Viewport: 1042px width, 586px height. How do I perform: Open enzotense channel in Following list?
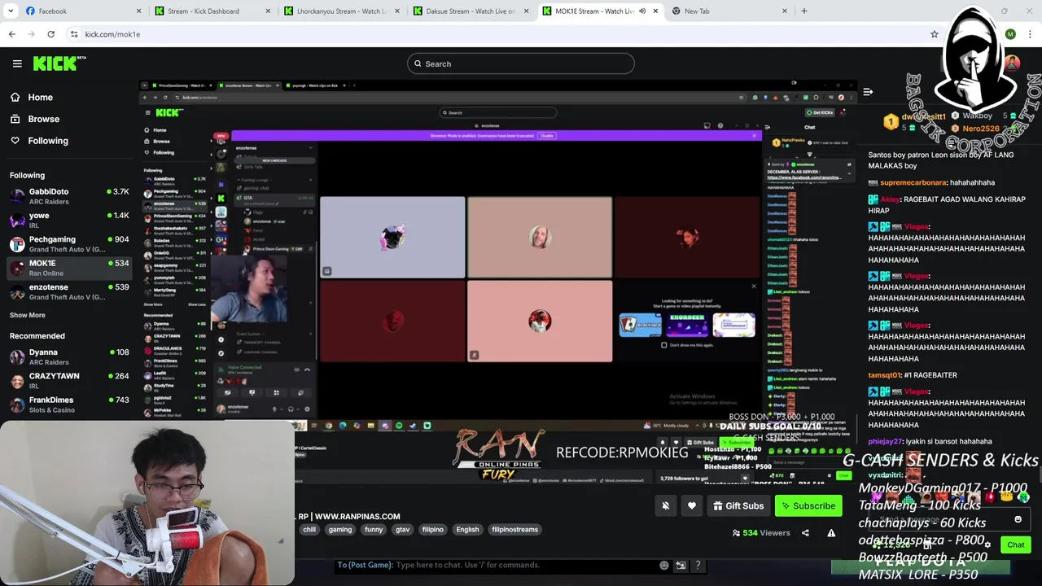point(69,291)
